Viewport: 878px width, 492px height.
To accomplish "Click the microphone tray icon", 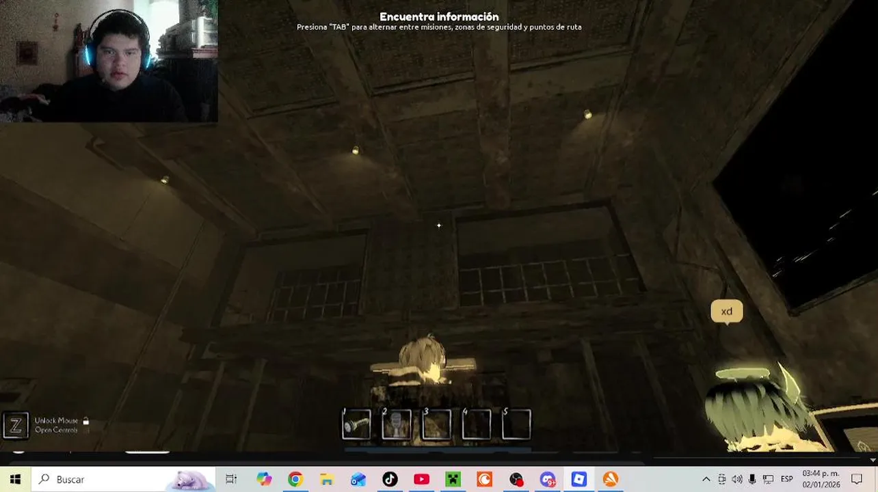I will (x=752, y=479).
